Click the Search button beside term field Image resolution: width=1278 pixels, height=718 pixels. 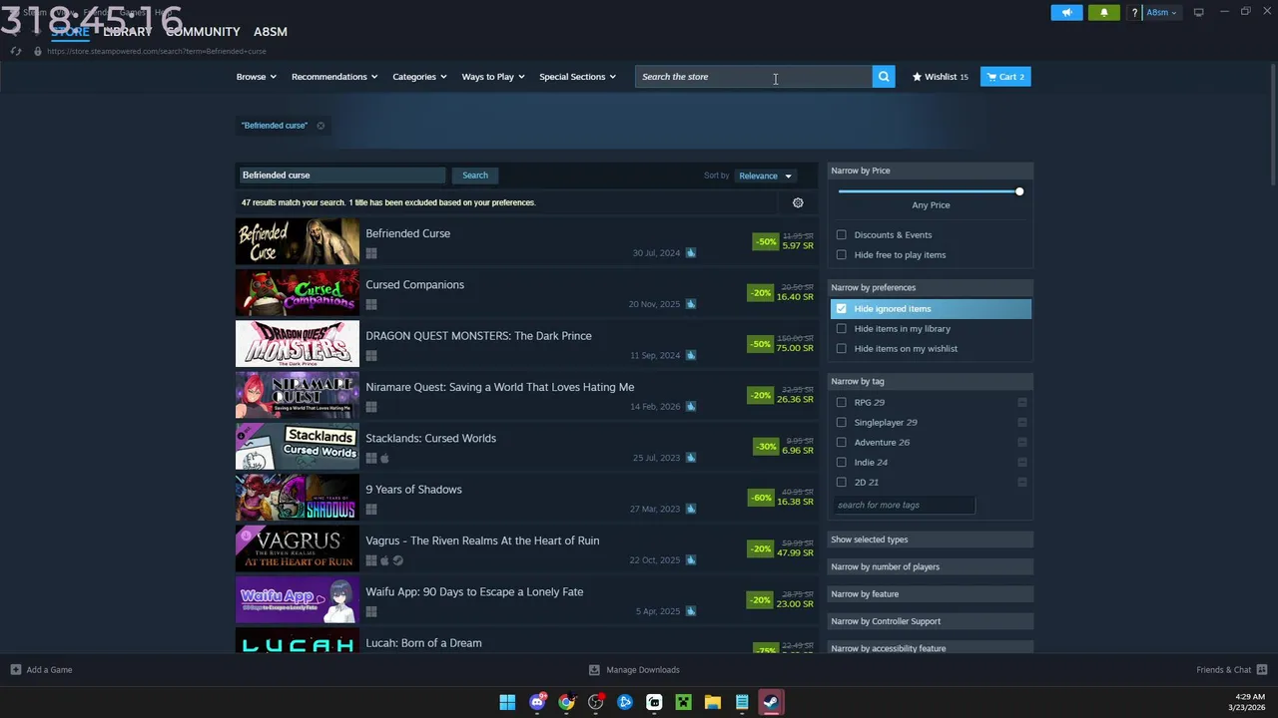[475, 176]
